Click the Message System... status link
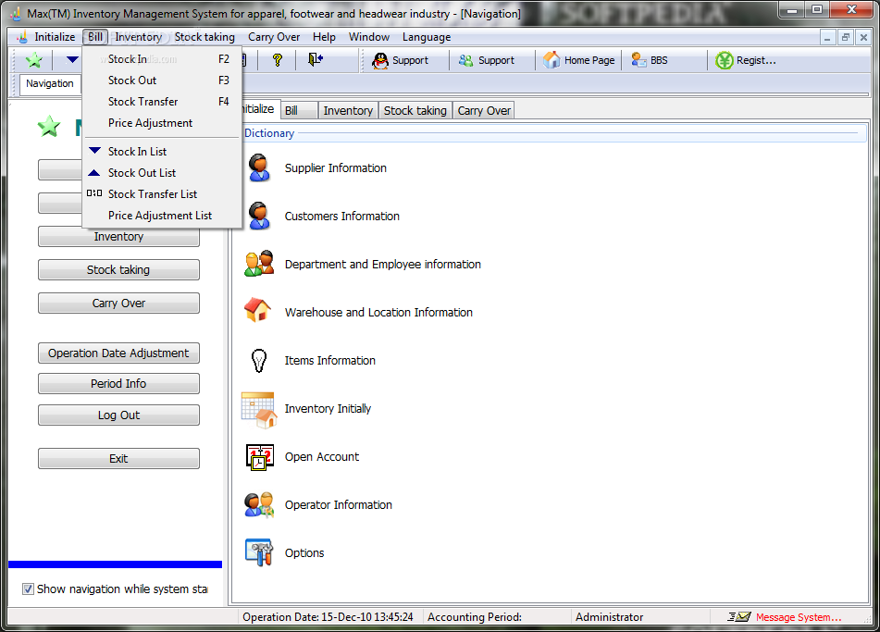This screenshot has height=632, width=880. 798,617
